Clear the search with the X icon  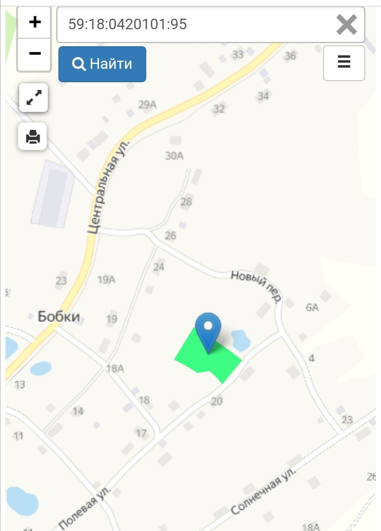pos(346,25)
